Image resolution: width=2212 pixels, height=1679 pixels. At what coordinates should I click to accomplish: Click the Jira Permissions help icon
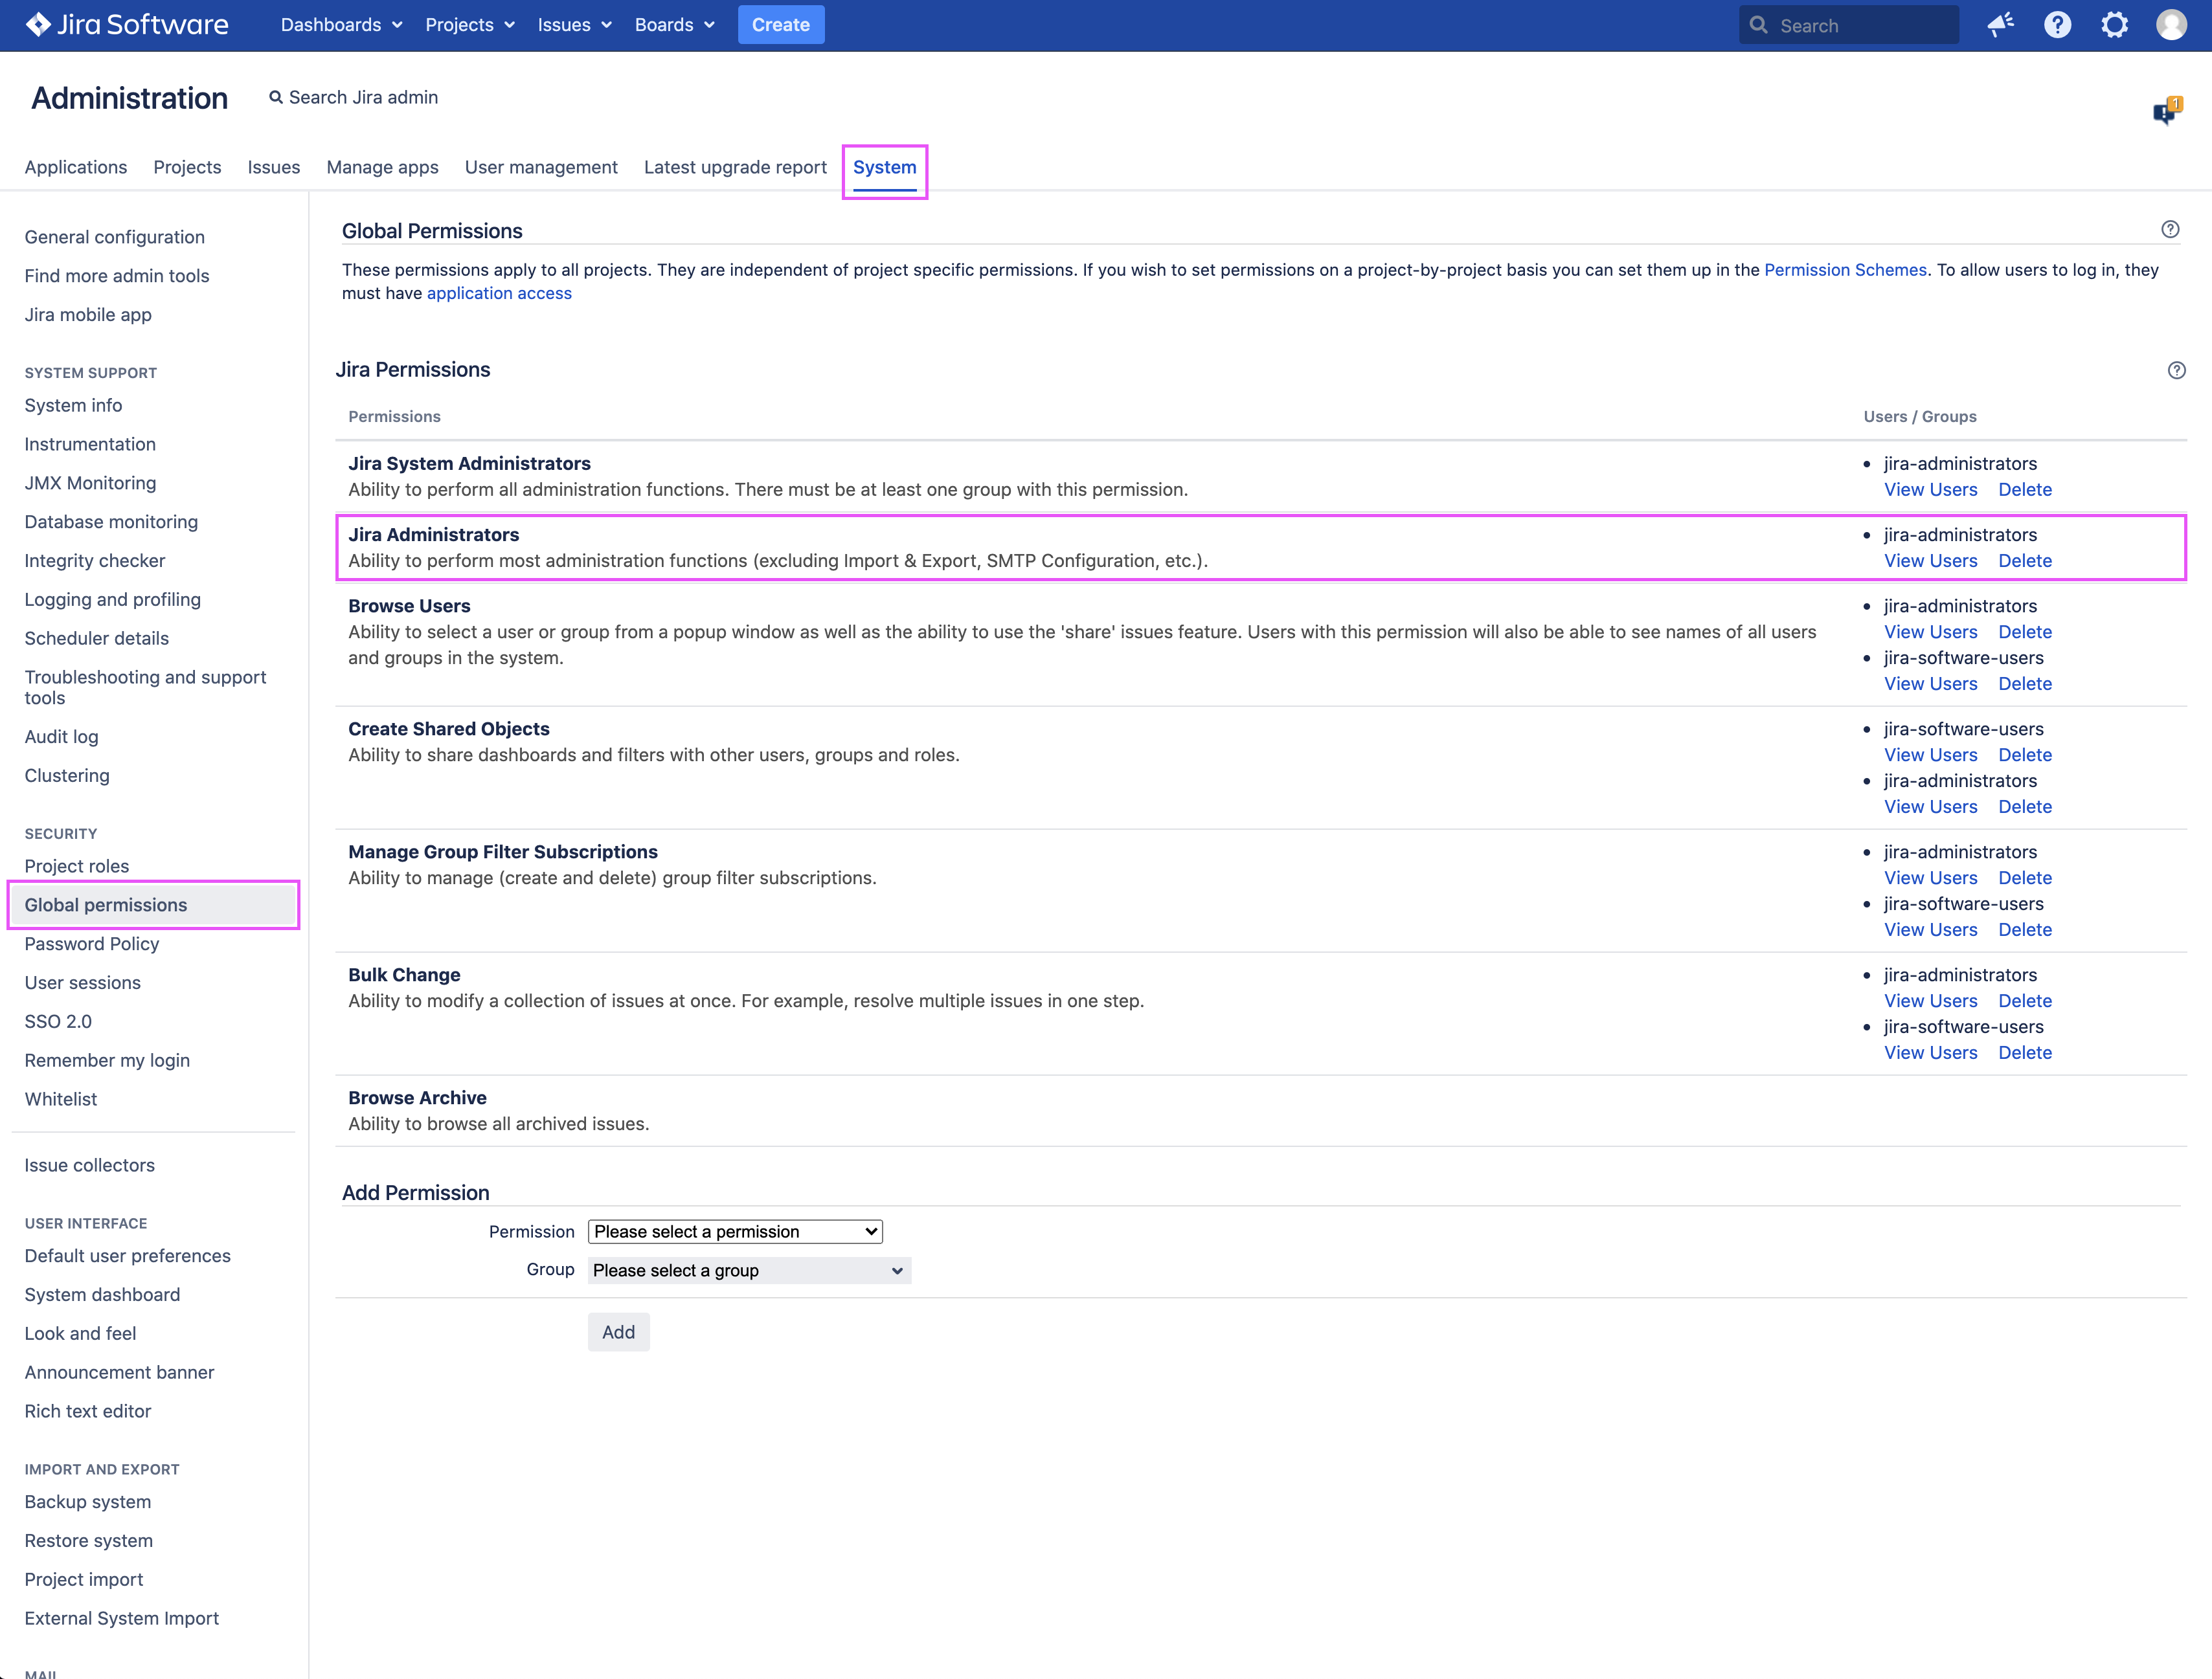point(2176,371)
